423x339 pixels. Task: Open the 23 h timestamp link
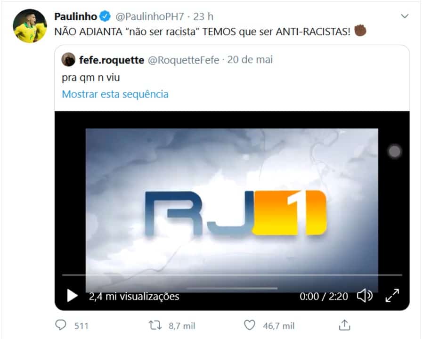click(203, 17)
